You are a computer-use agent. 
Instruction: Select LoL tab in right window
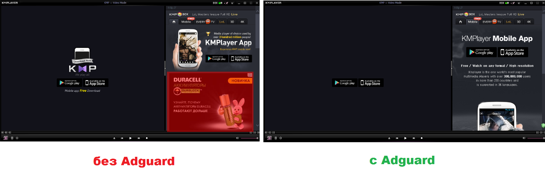(508, 22)
